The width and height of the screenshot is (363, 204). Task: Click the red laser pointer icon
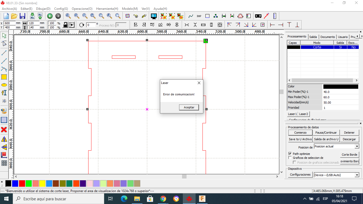(266, 16)
